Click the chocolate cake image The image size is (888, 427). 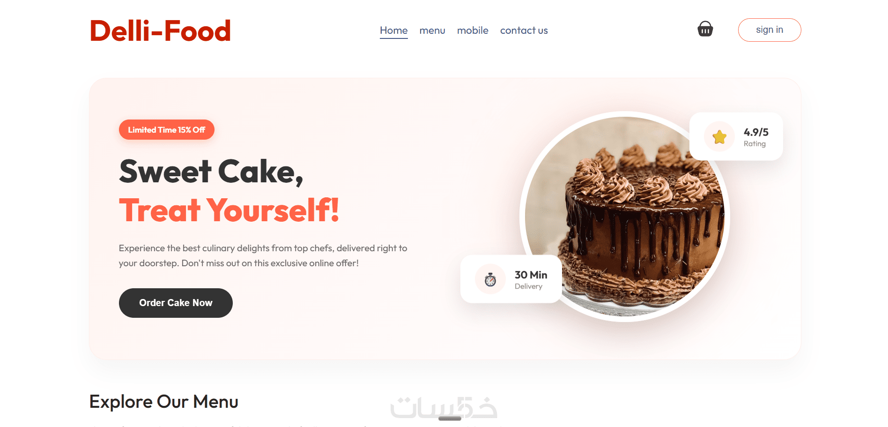(624, 217)
